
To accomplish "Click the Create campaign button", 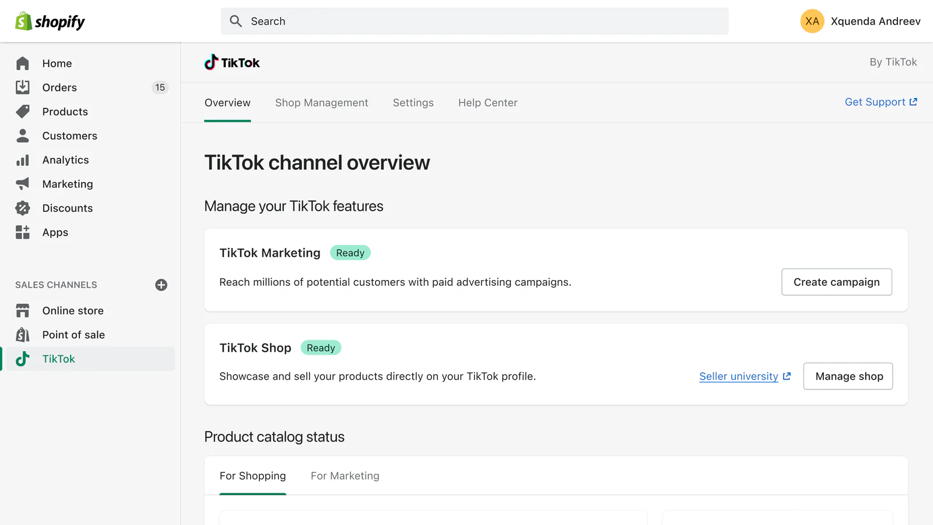I will pos(836,282).
